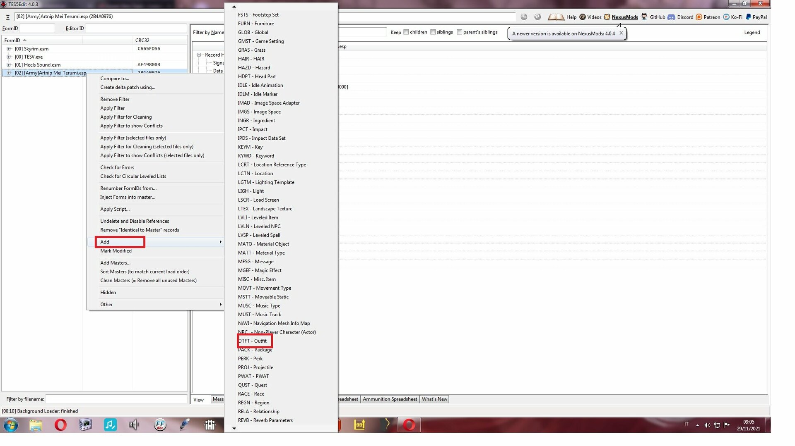
Task: Open the grey speaker app in taskbar
Action: [x=134, y=425]
